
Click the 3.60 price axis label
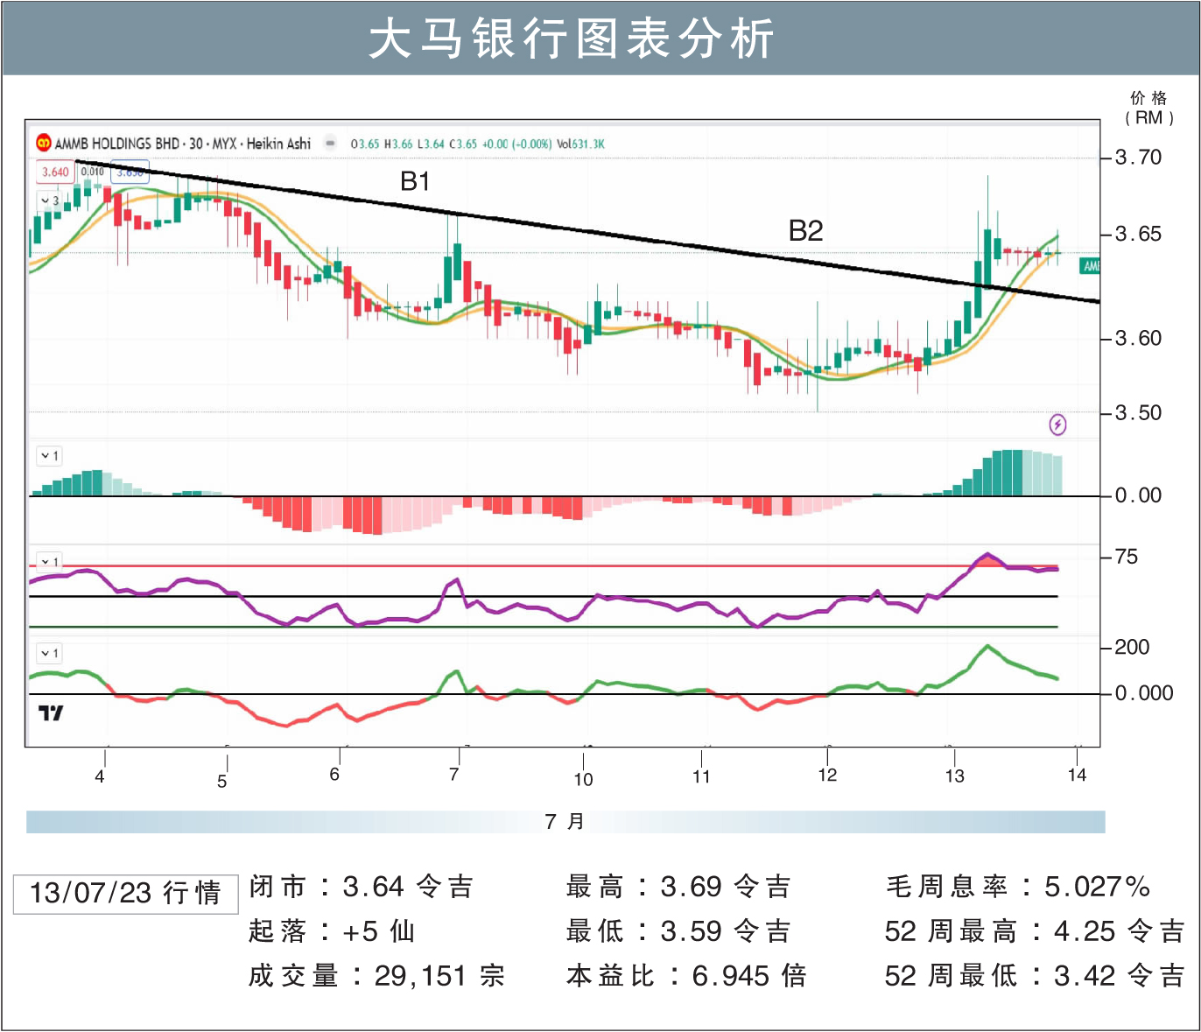pyautogui.click(x=1138, y=338)
